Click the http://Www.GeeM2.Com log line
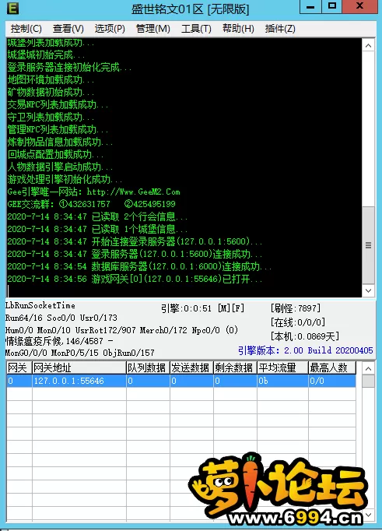 tap(93, 192)
